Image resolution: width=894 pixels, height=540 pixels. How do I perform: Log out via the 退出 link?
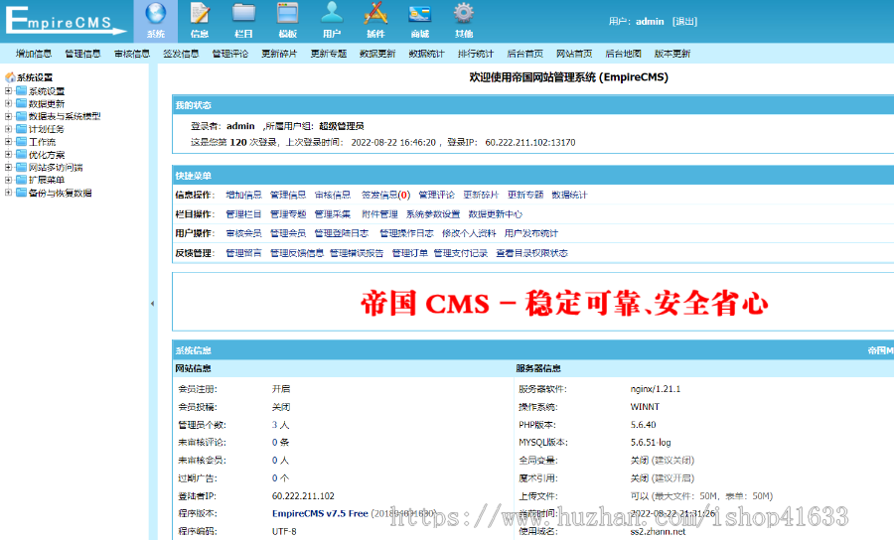coord(684,22)
